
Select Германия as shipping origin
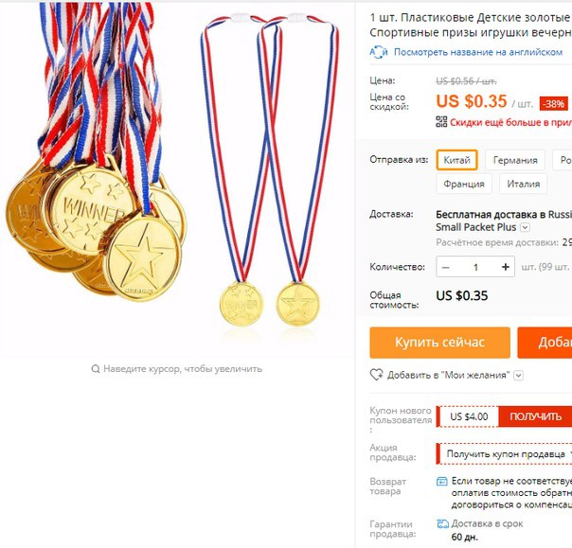(x=515, y=160)
